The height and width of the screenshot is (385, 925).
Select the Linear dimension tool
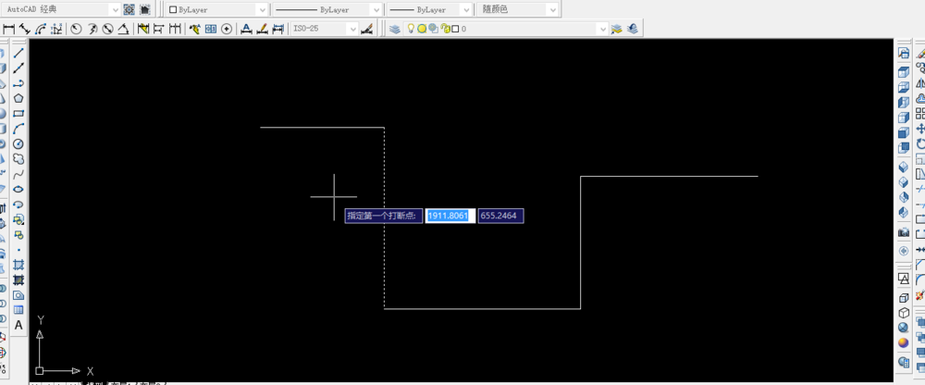point(9,29)
